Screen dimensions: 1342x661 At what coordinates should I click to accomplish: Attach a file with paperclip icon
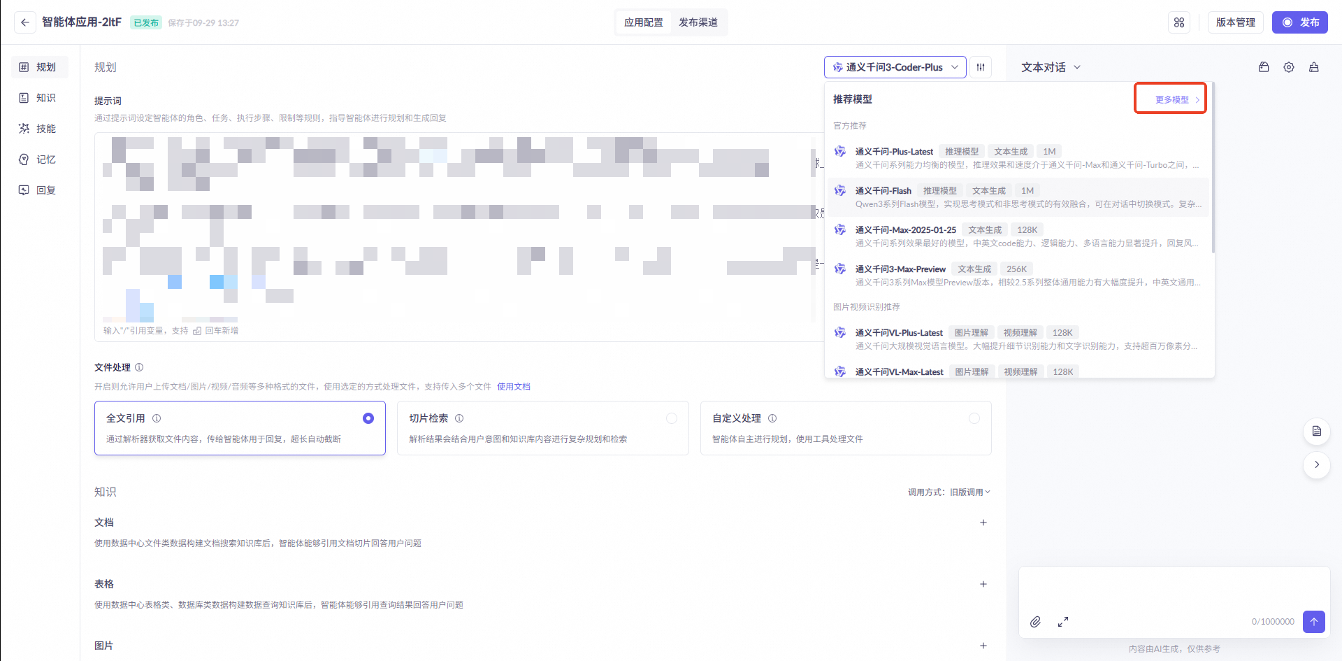click(1035, 622)
